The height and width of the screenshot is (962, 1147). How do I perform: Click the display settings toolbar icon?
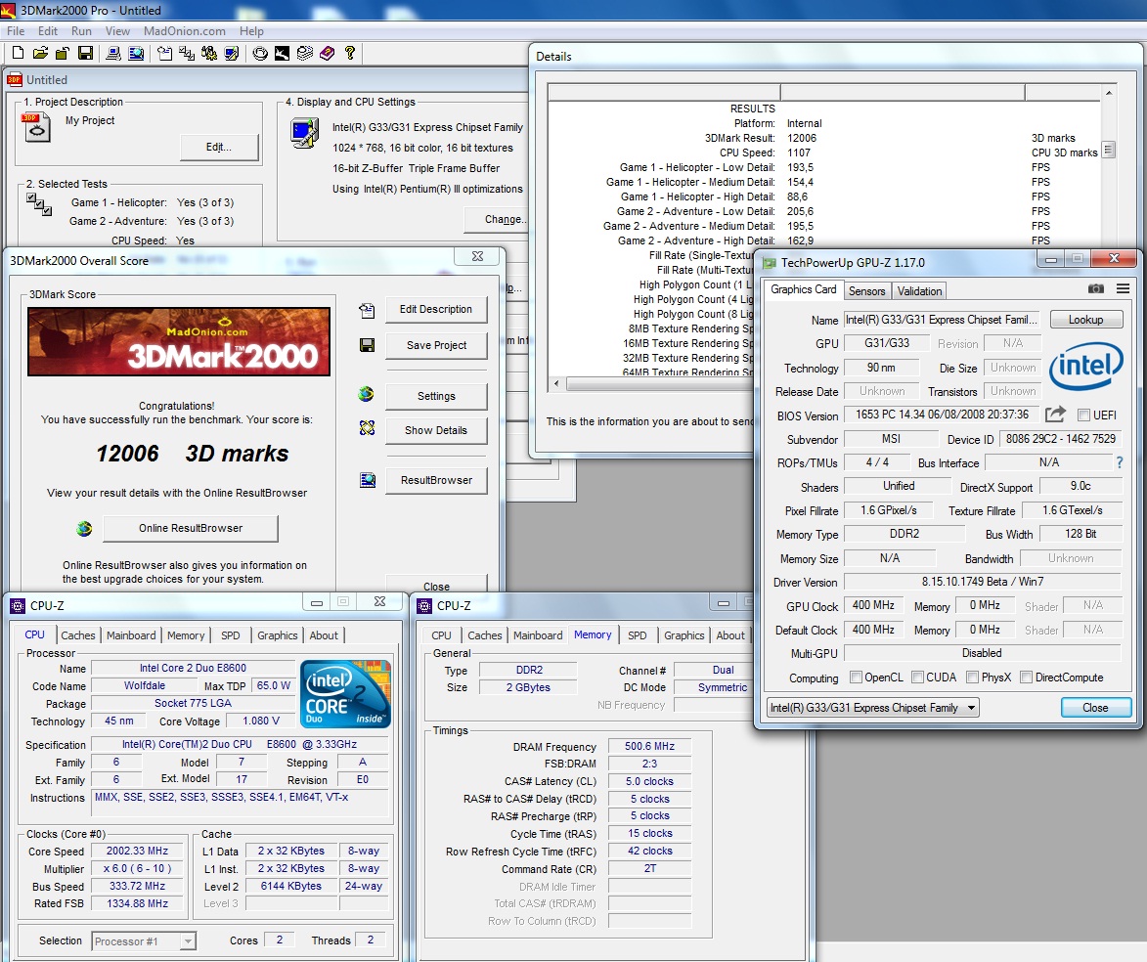tap(232, 53)
